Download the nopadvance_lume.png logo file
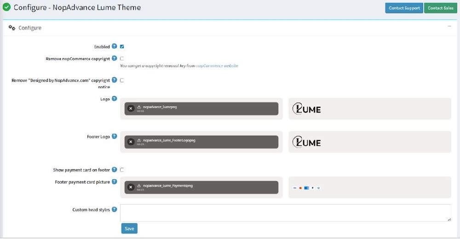 click(139, 107)
